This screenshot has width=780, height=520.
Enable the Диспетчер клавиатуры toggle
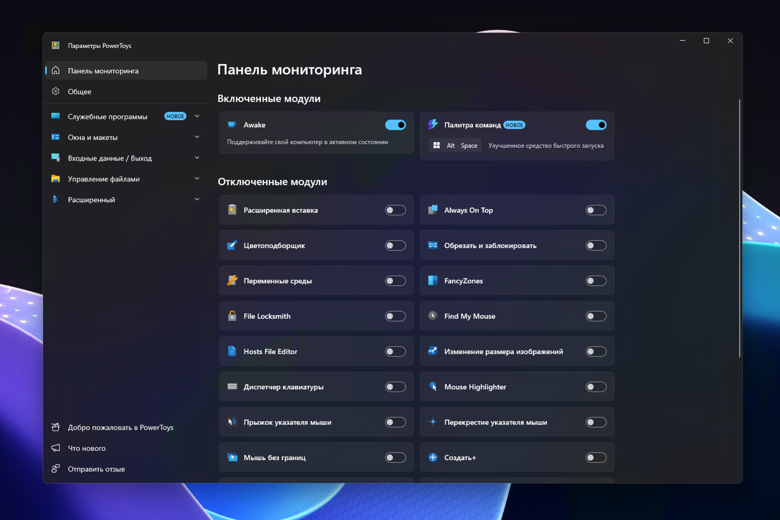coord(395,387)
